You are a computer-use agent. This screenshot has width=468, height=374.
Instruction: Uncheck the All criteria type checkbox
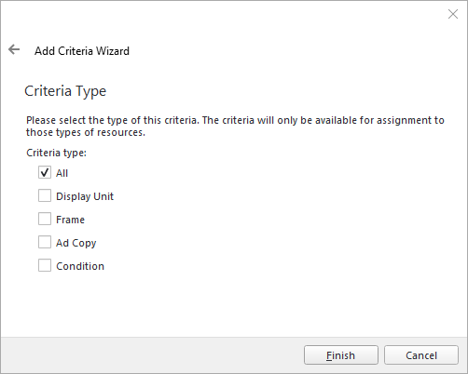pyautogui.click(x=45, y=172)
